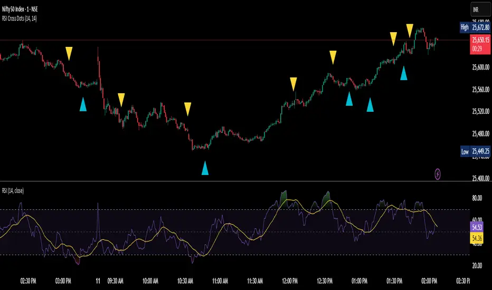Click the 11:00 AM time axis label
This screenshot has width=492, height=290.
point(220,281)
